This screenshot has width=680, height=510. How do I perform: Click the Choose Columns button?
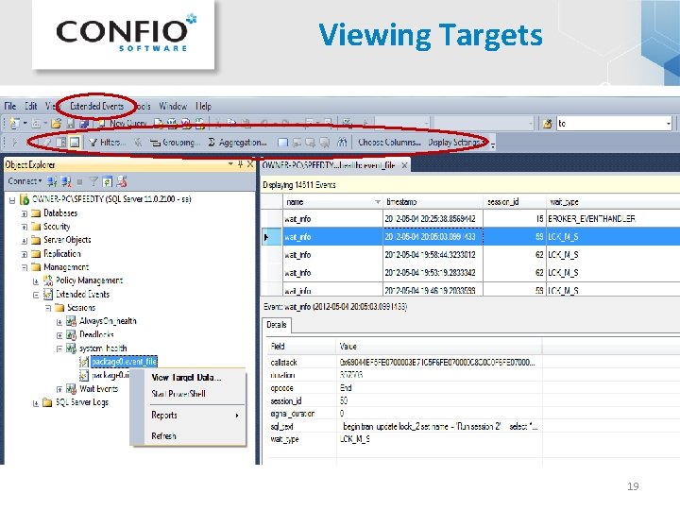point(389,143)
